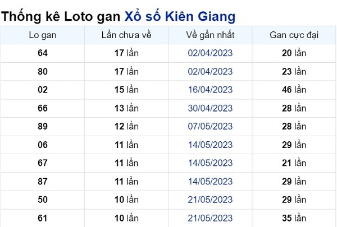Click the Về gần nhất column header
This screenshot has height=227, width=337.
pos(210,35)
